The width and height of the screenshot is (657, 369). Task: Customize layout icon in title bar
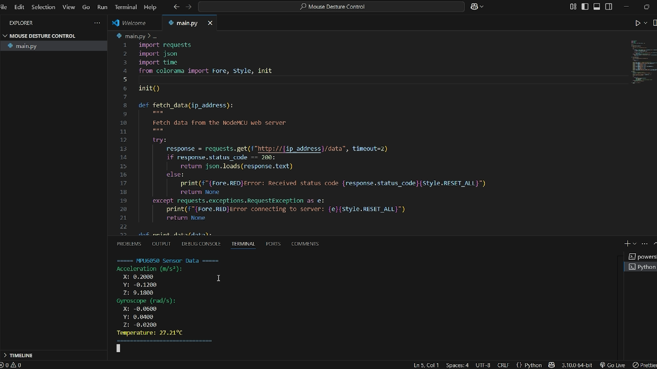click(x=573, y=6)
